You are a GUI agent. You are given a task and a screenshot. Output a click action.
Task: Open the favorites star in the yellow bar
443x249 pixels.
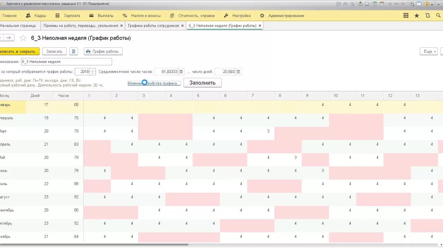click(x=417, y=16)
